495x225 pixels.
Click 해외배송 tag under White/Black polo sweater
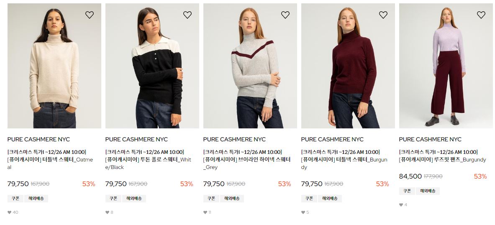[x=134, y=199]
